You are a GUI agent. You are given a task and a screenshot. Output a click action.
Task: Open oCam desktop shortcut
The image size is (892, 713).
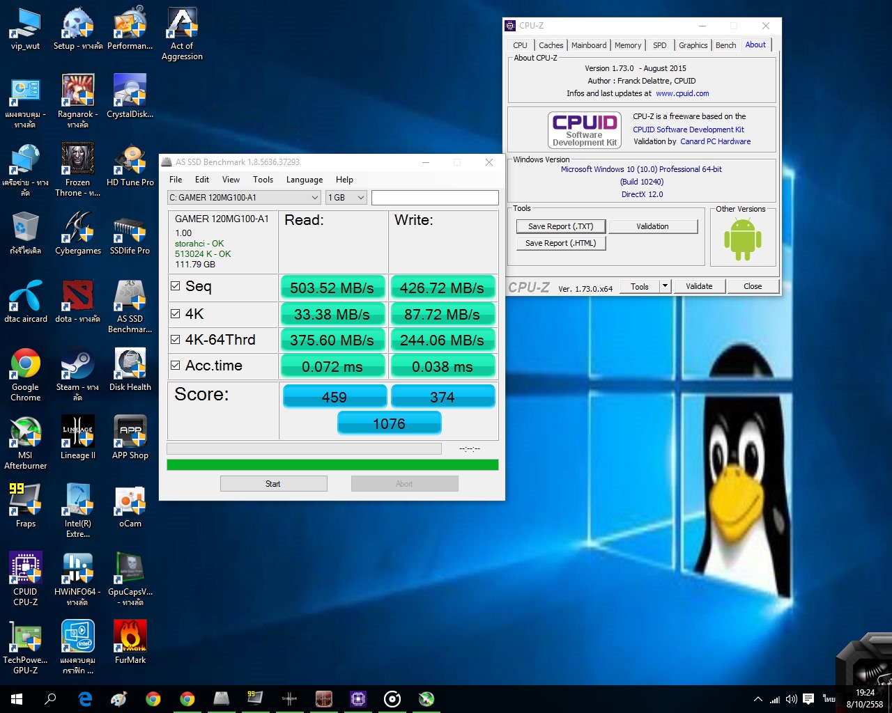pos(130,506)
